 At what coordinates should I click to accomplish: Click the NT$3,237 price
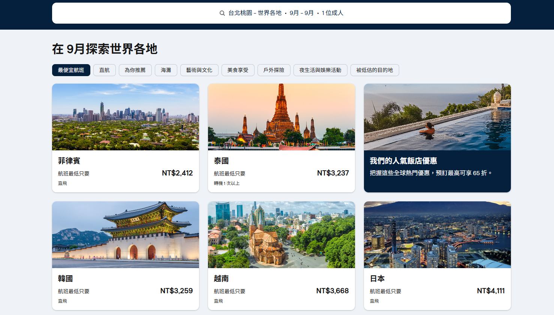333,173
